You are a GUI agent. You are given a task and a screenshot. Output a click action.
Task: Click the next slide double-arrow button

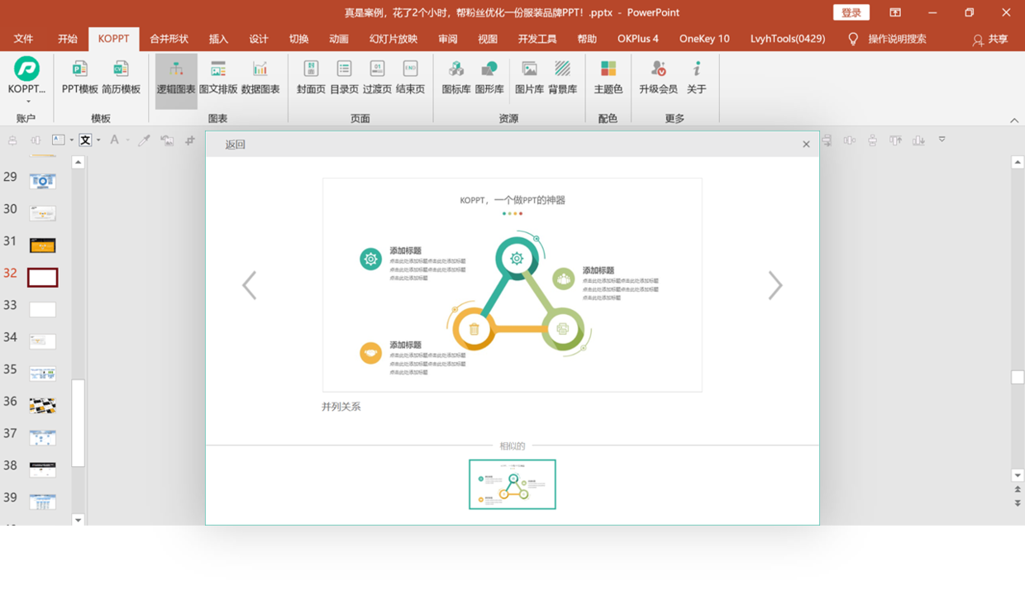tap(1018, 503)
